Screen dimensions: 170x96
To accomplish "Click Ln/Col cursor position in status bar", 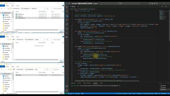I will point(119,94).
